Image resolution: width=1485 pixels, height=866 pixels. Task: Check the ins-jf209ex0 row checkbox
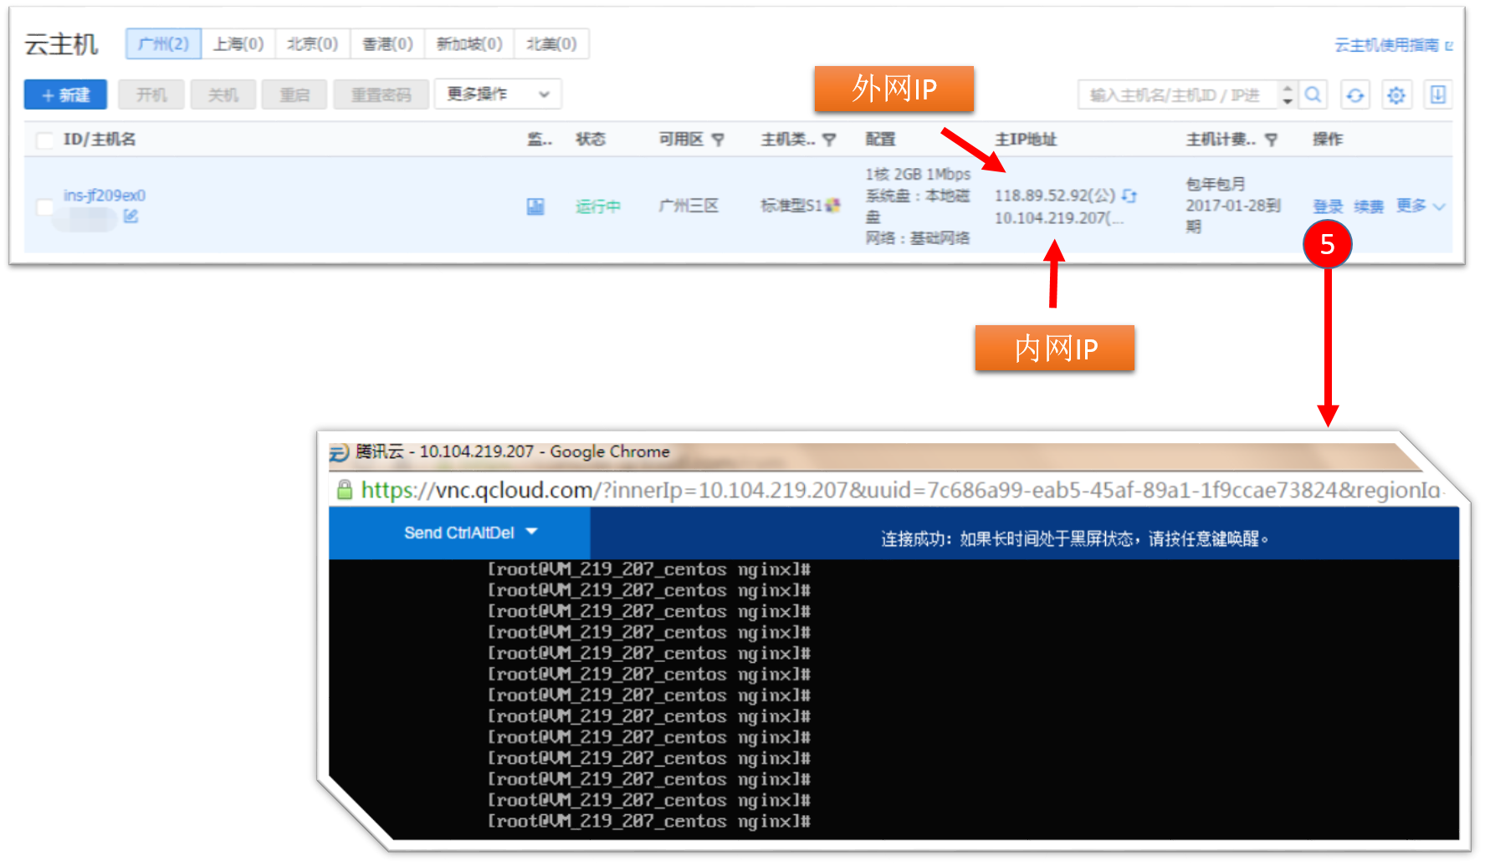(x=45, y=206)
